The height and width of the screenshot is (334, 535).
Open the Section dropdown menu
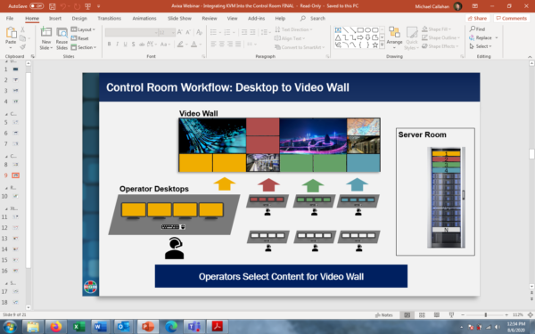(x=84, y=47)
